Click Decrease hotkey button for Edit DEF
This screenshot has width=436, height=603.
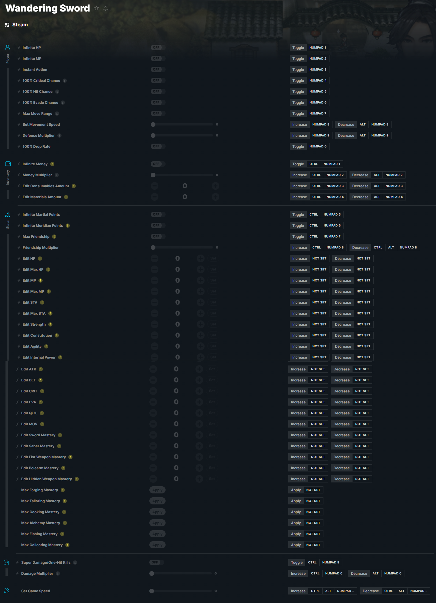342,380
